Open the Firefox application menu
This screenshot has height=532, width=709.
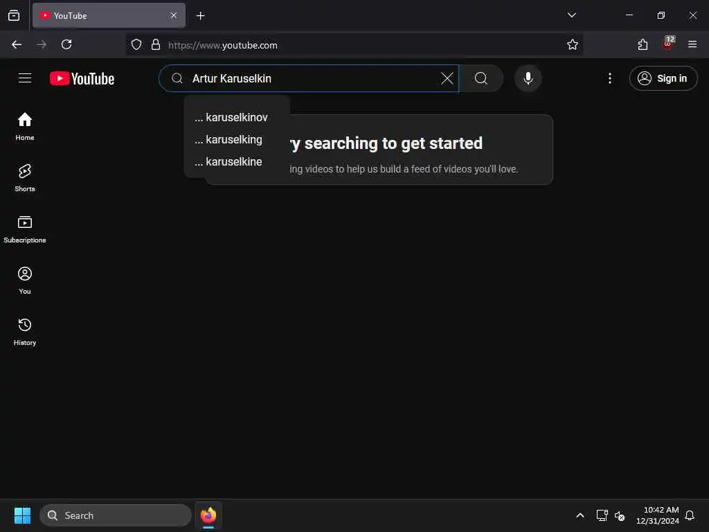(692, 44)
